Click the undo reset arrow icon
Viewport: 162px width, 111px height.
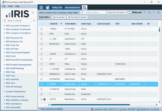149,12
